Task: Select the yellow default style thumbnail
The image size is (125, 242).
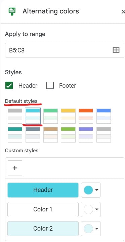Action: click(x=68, y=116)
